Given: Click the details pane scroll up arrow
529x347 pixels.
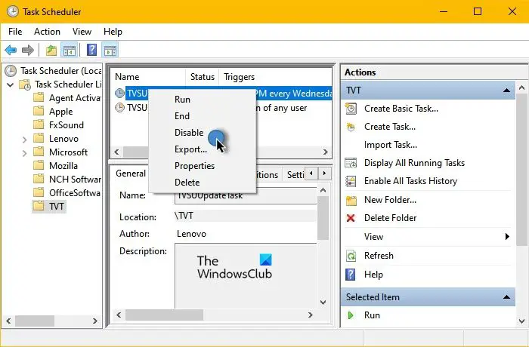Looking at the screenshot, I should pos(323,191).
